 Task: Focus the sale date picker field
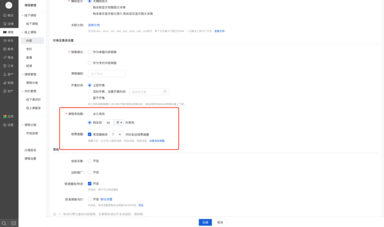pos(149,92)
